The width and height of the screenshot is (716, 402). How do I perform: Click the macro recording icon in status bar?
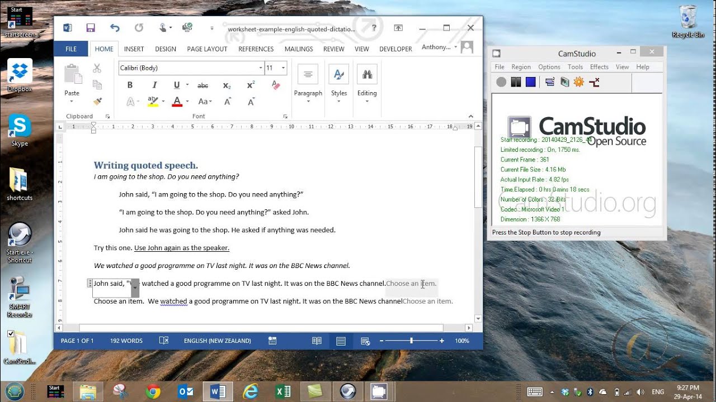pos(272,341)
